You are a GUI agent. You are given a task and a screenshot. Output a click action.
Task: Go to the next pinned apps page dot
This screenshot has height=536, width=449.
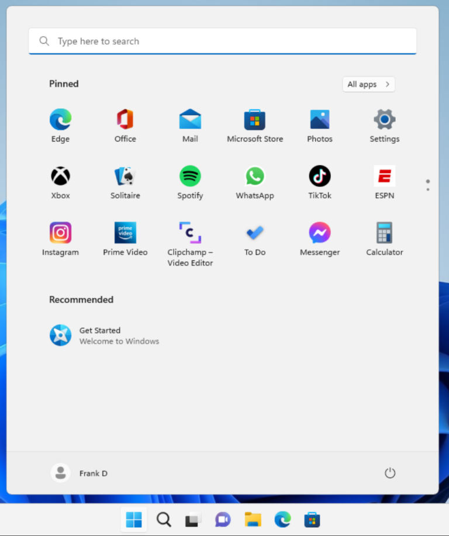[x=428, y=189]
